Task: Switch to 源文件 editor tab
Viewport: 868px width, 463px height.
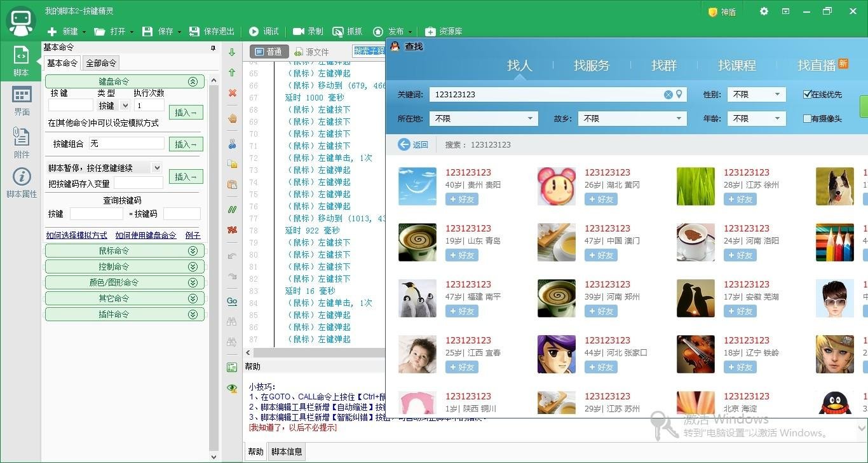Action: (312, 52)
